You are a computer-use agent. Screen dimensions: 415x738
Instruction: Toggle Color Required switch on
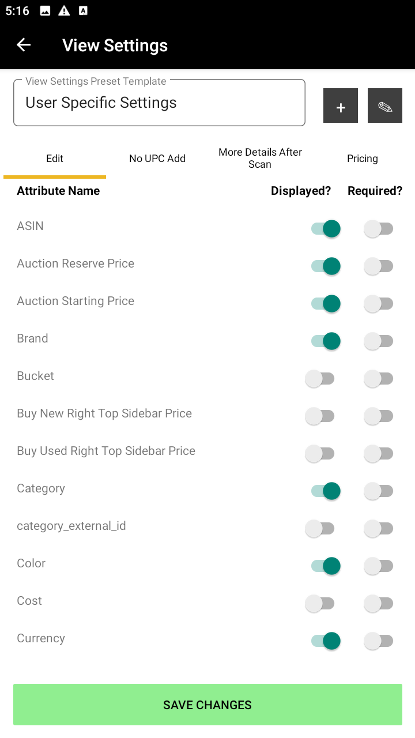[379, 566]
